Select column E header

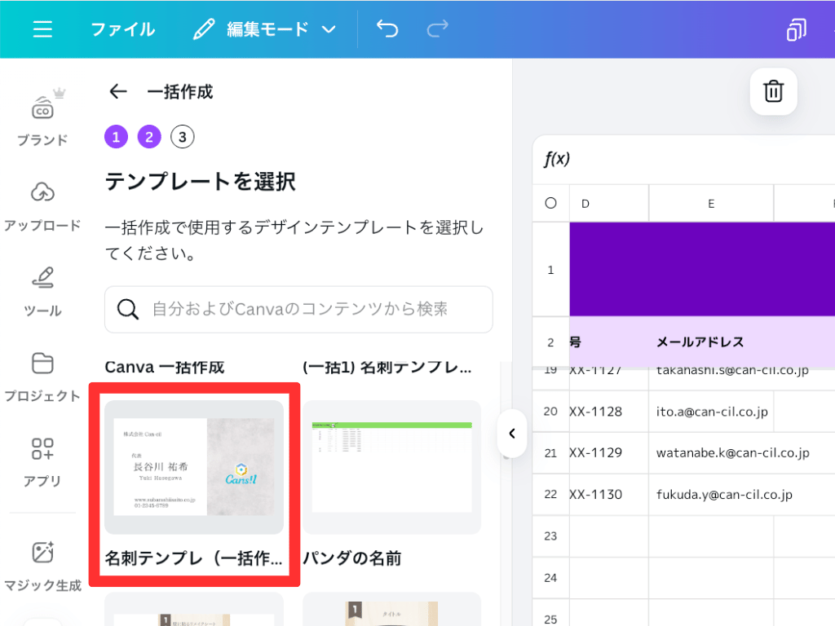pyautogui.click(x=711, y=203)
